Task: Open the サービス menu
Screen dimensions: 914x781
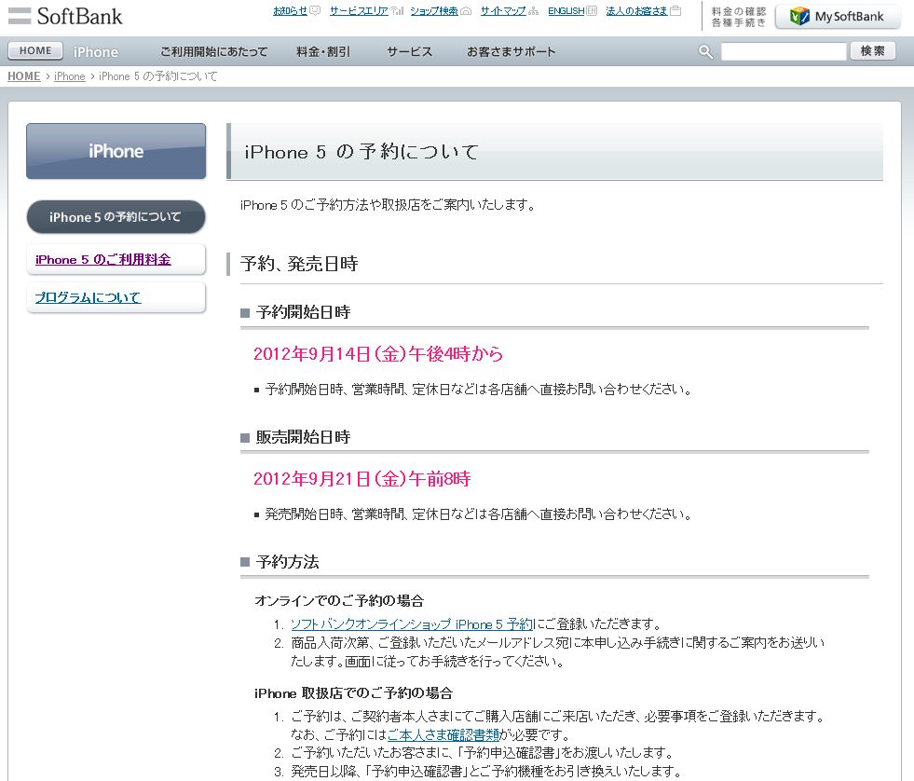Action: pos(410,52)
